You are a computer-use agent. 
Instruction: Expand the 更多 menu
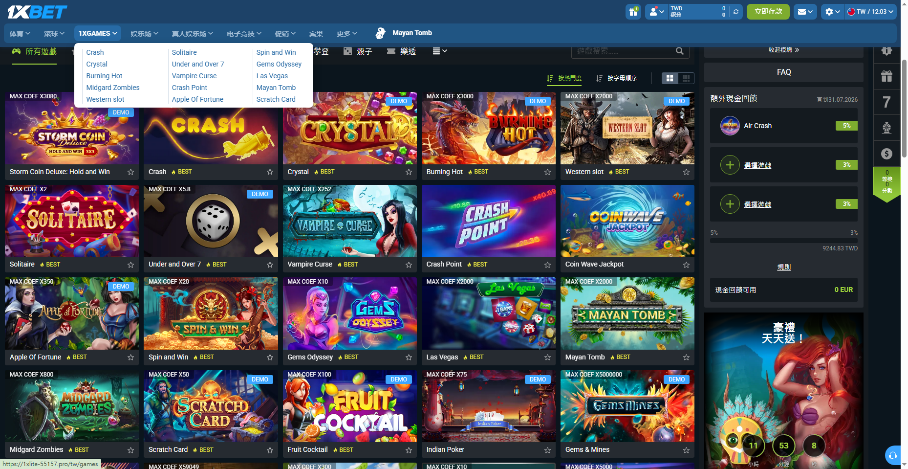click(346, 33)
